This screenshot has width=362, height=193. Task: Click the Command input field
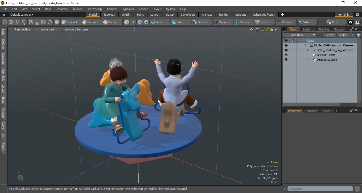pyautogui.click(x=320, y=189)
